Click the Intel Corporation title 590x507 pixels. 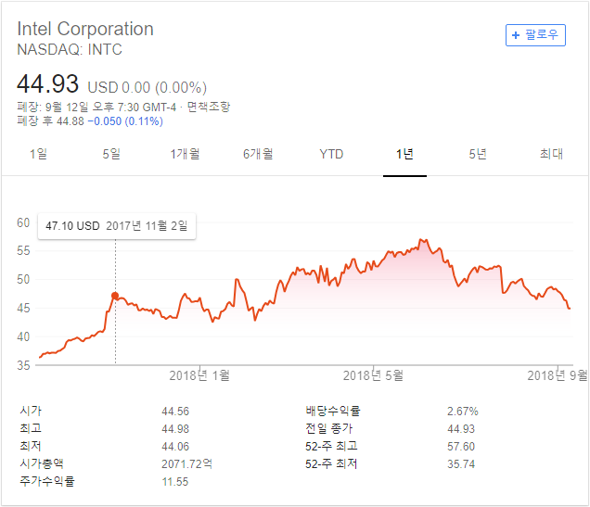pyautogui.click(x=85, y=29)
